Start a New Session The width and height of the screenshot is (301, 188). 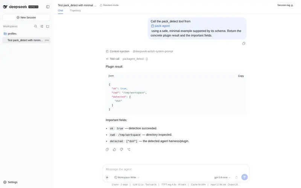pyautogui.click(x=26, y=17)
